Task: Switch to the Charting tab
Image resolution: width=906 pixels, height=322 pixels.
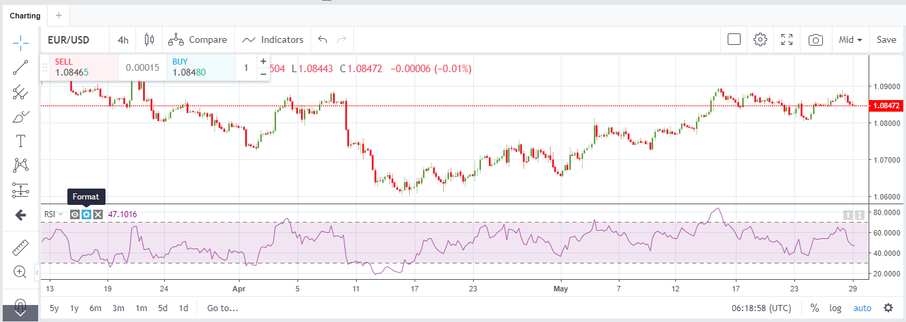Action: click(25, 15)
